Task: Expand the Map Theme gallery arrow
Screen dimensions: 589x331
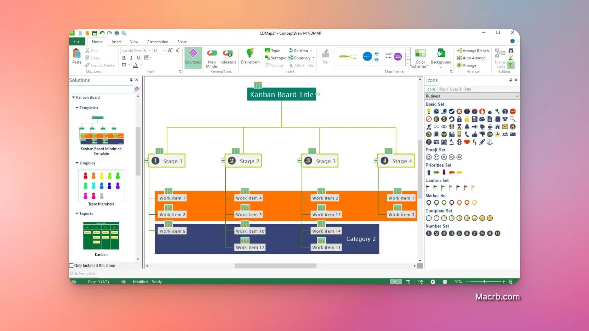Action: pyautogui.click(x=408, y=63)
